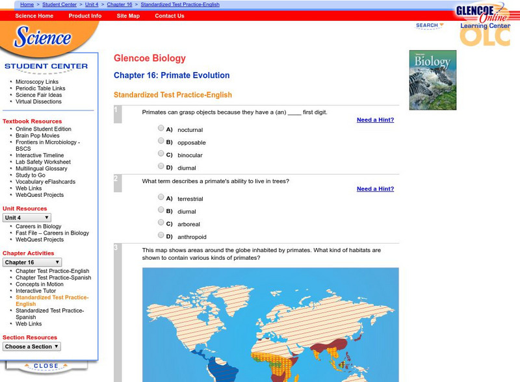Open the Unit 4 dropdown
The width and height of the screenshot is (520, 382).
[27, 217]
